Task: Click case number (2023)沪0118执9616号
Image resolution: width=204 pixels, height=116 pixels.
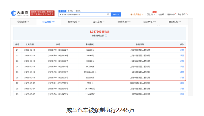Action: tap(58, 56)
